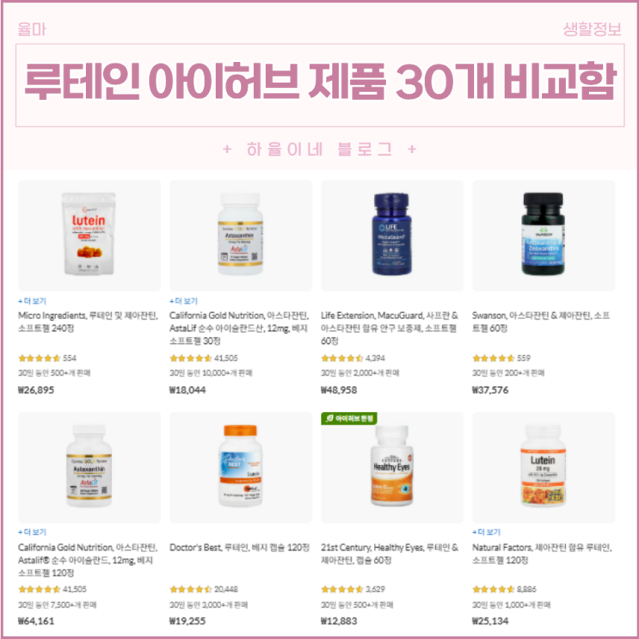Click the 생활정보 category label
This screenshot has width=639, height=639.
(593, 29)
